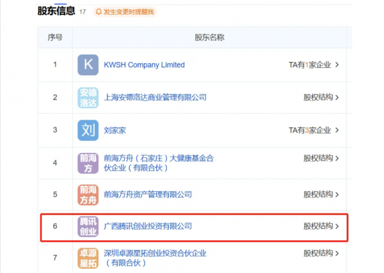Viewport: 384px width, 273px height.
Task: Open 广西腾讯创业投资有限公司 company link
Action: 148,226
